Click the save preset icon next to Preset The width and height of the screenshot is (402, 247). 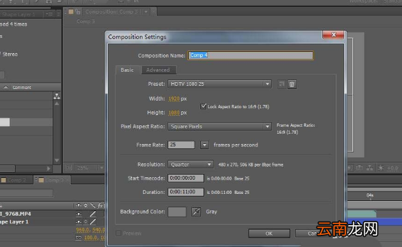click(281, 84)
